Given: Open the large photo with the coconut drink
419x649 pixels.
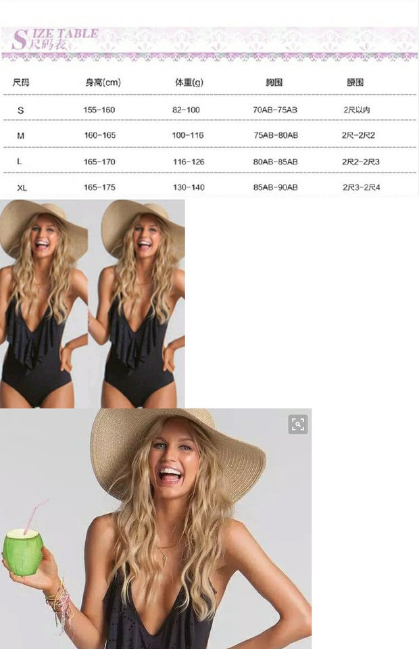Looking at the screenshot, I should [x=156, y=529].
